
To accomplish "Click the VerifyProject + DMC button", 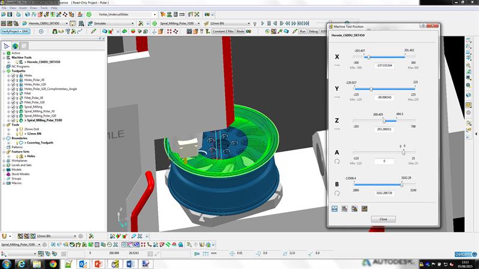I will [16, 32].
